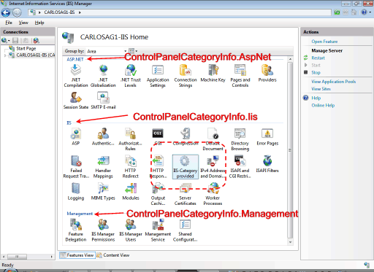Open Connection Strings feature
This screenshot has height=272, width=374.
pyautogui.click(x=186, y=76)
